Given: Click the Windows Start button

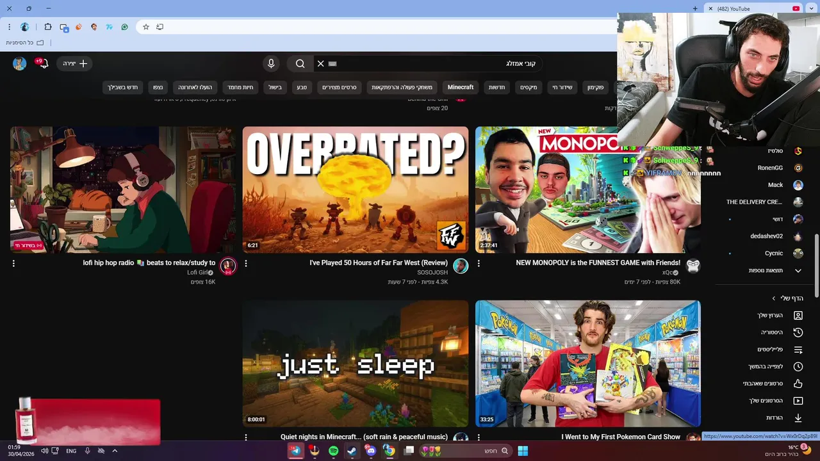Looking at the screenshot, I should click(x=523, y=451).
